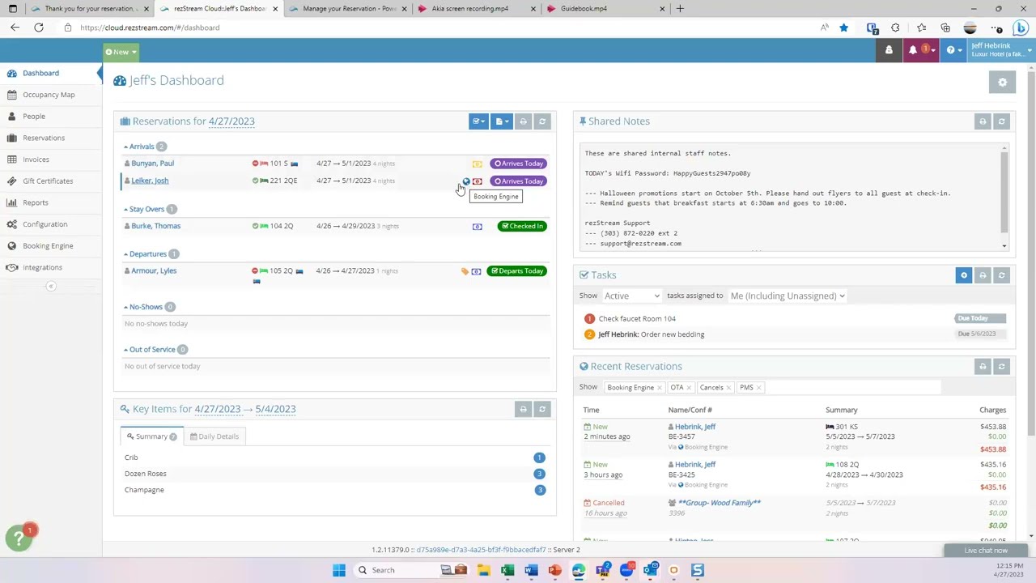Click the lock icon in header
Viewport: 1036px width, 583px height.
point(889,50)
